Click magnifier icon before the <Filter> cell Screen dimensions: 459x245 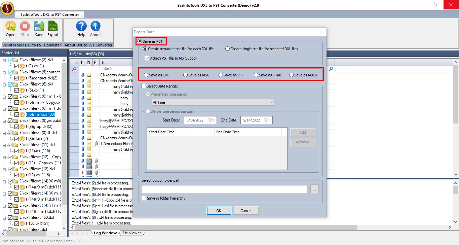(74, 69)
